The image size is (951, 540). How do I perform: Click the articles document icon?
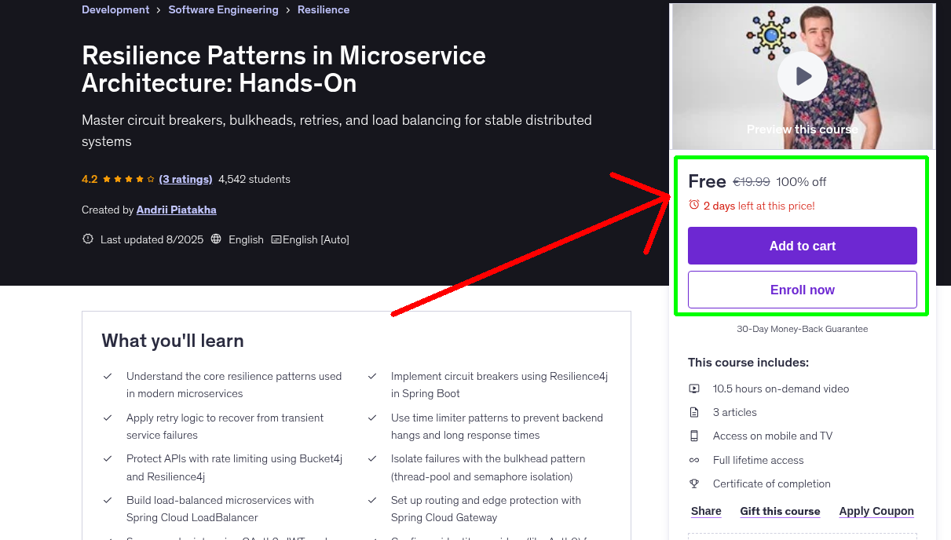pos(694,412)
